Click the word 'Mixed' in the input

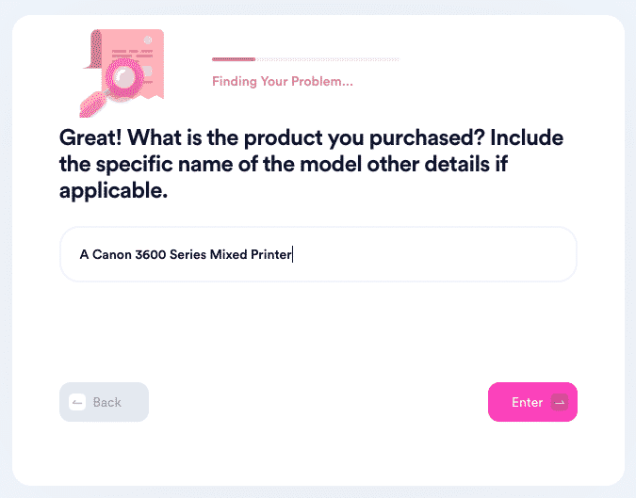point(228,254)
